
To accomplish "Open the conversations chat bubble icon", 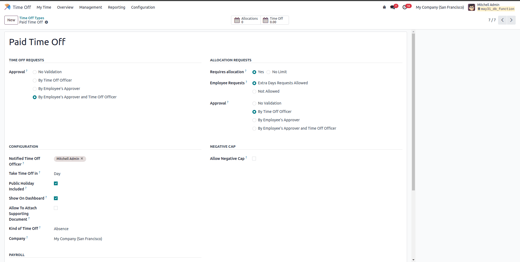I will 393,7.
